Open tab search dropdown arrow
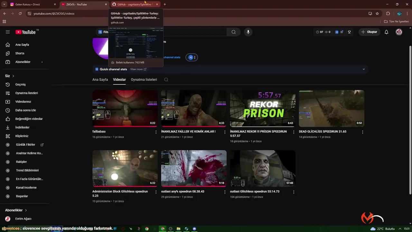Screen dimensions: 412x232 click(x=4, y=5)
